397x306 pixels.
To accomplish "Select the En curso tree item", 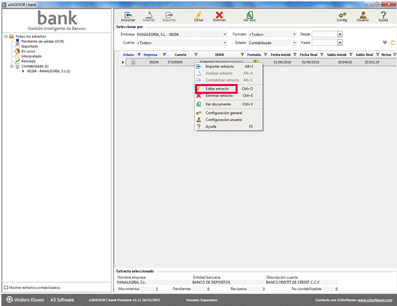I will [x=28, y=51].
